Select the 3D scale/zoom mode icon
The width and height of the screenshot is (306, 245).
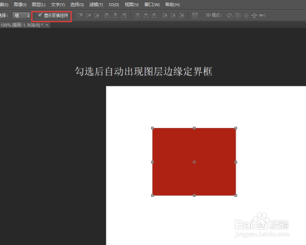263,15
